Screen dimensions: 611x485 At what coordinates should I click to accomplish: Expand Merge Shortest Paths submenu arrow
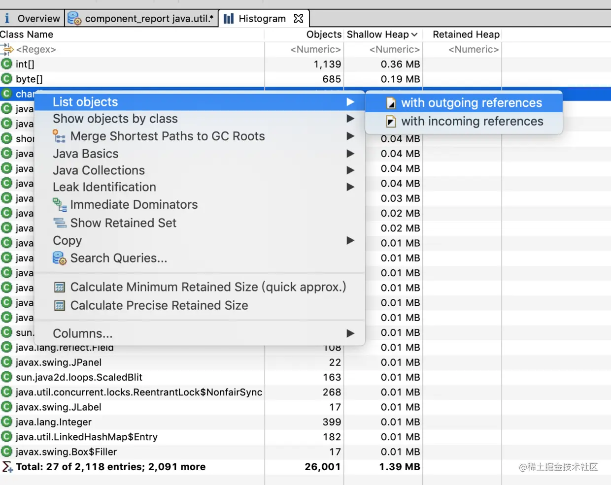pos(350,136)
